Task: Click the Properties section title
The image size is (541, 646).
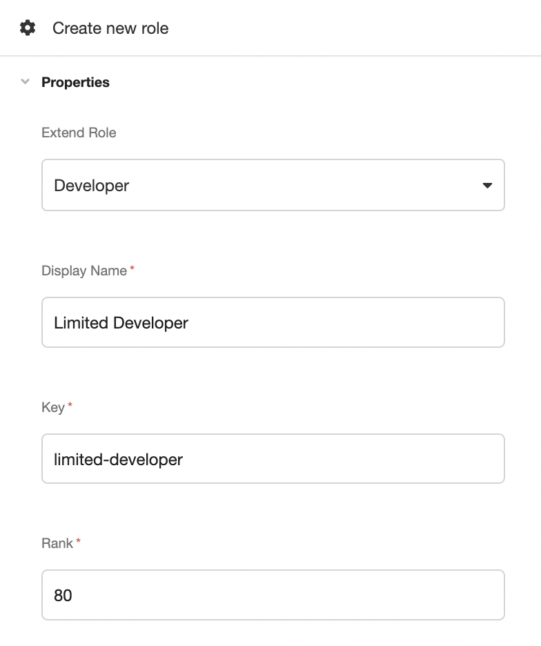Action: click(75, 82)
